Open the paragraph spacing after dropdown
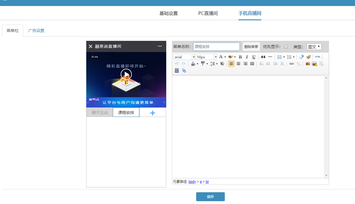 pyautogui.click(x=207, y=64)
